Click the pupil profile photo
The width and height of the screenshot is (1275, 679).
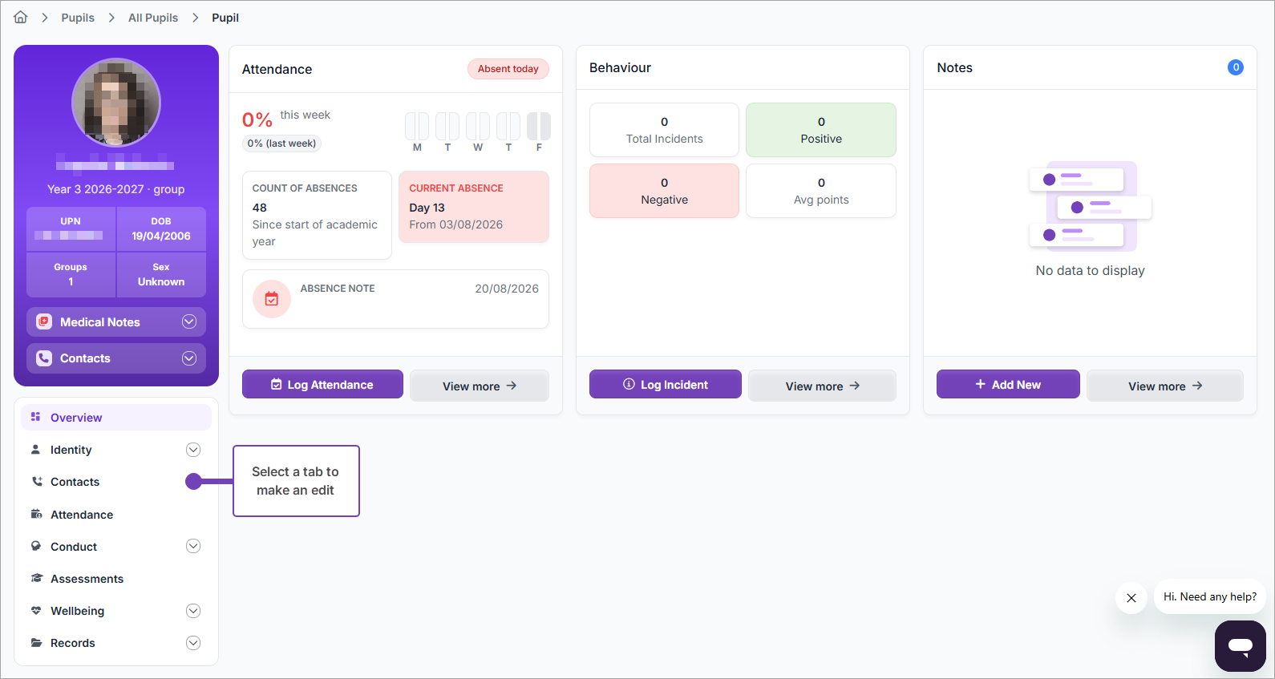pos(116,103)
